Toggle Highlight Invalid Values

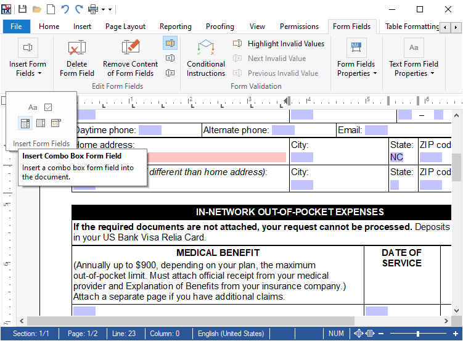click(x=279, y=44)
